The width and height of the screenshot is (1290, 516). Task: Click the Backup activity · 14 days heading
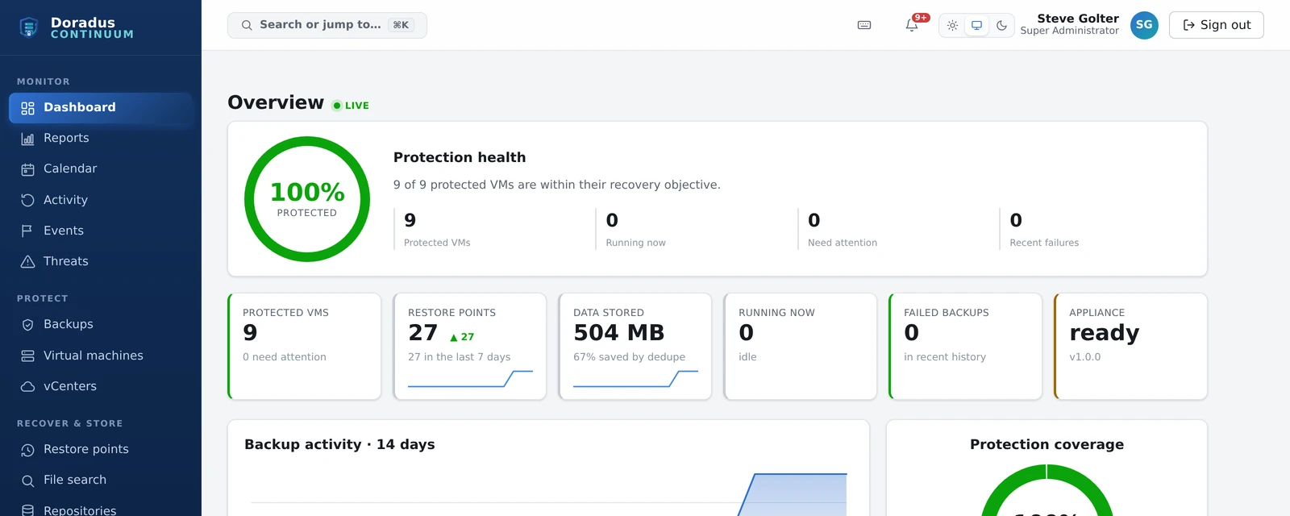click(x=339, y=444)
